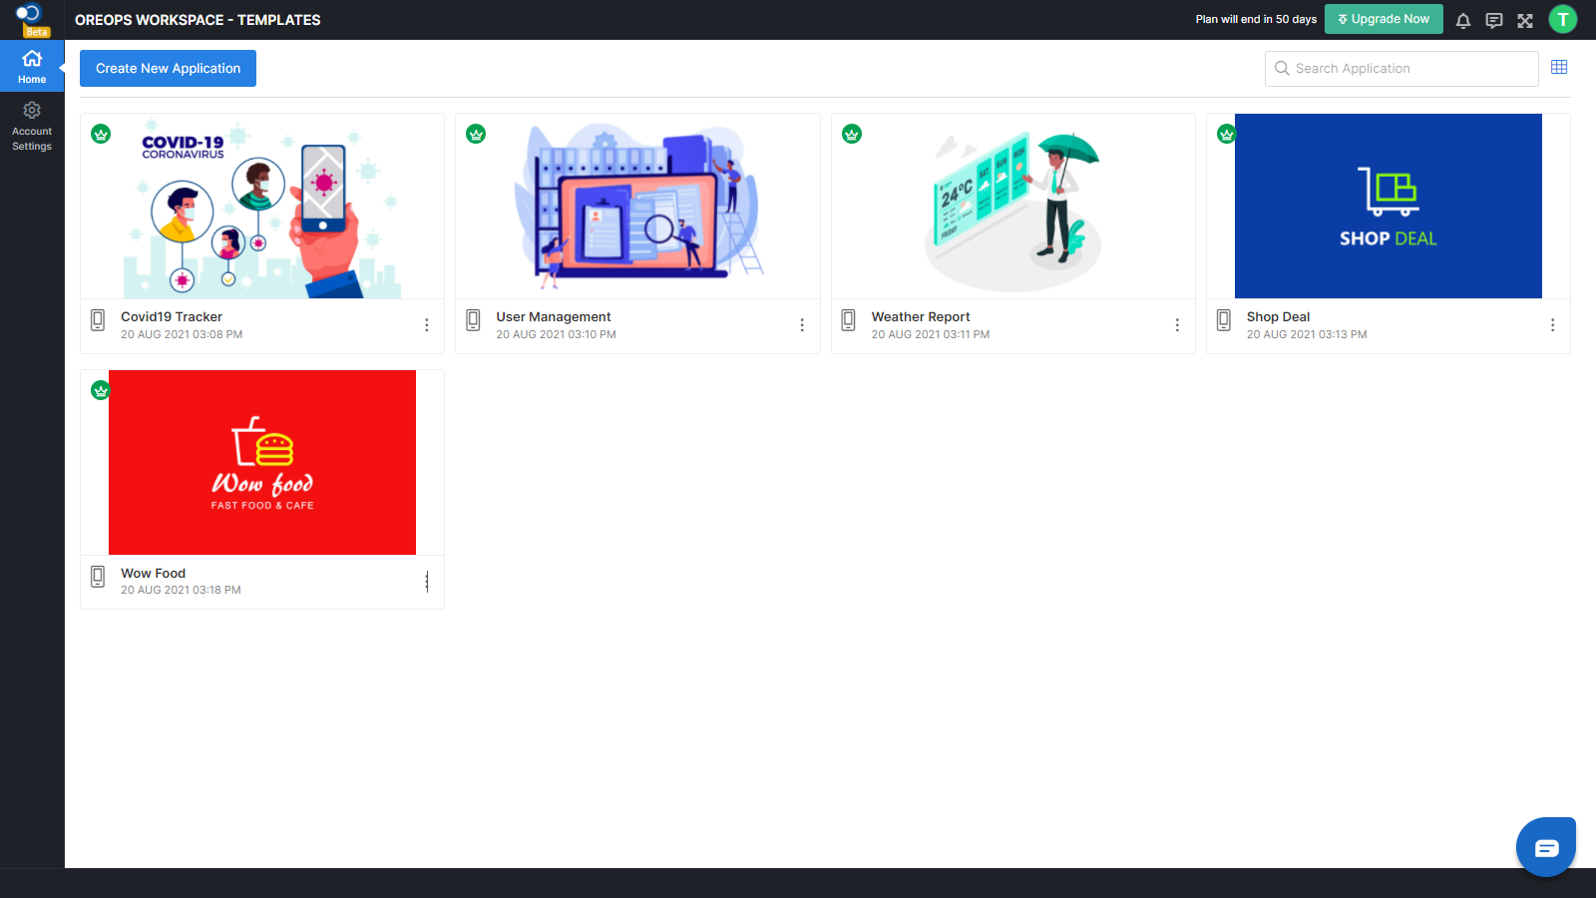This screenshot has width=1596, height=898.
Task: Open the Wow Food kebab menu
Action: [x=427, y=582]
